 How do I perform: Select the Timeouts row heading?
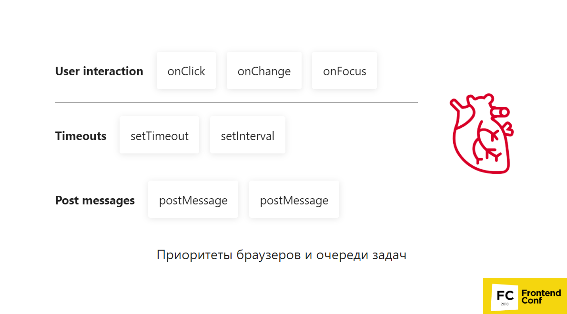81,136
